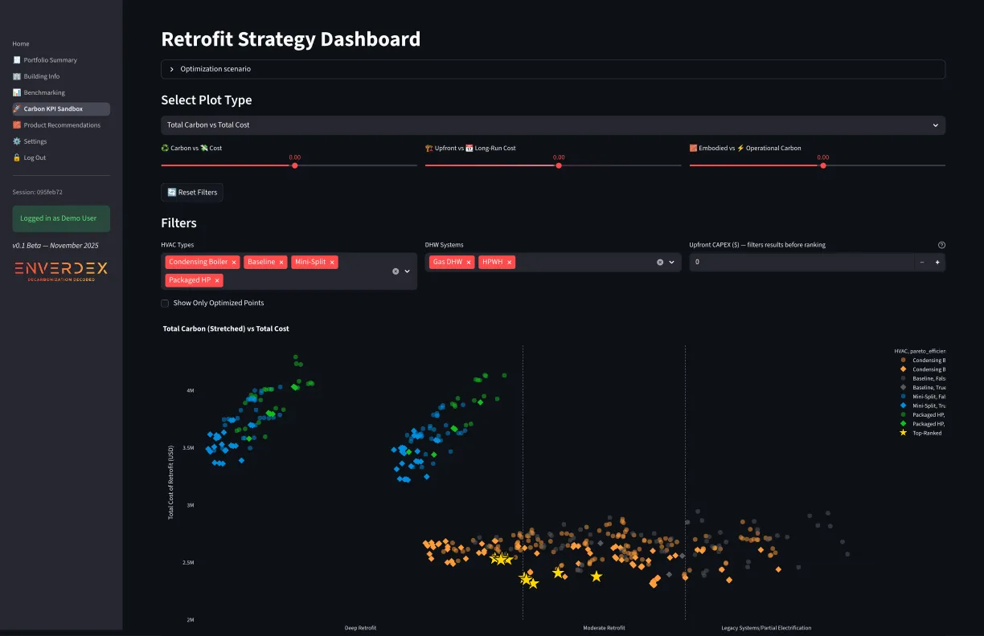This screenshot has width=984, height=636.
Task: Remove the HPWH tag from DHW Systems
Action: 509,263
